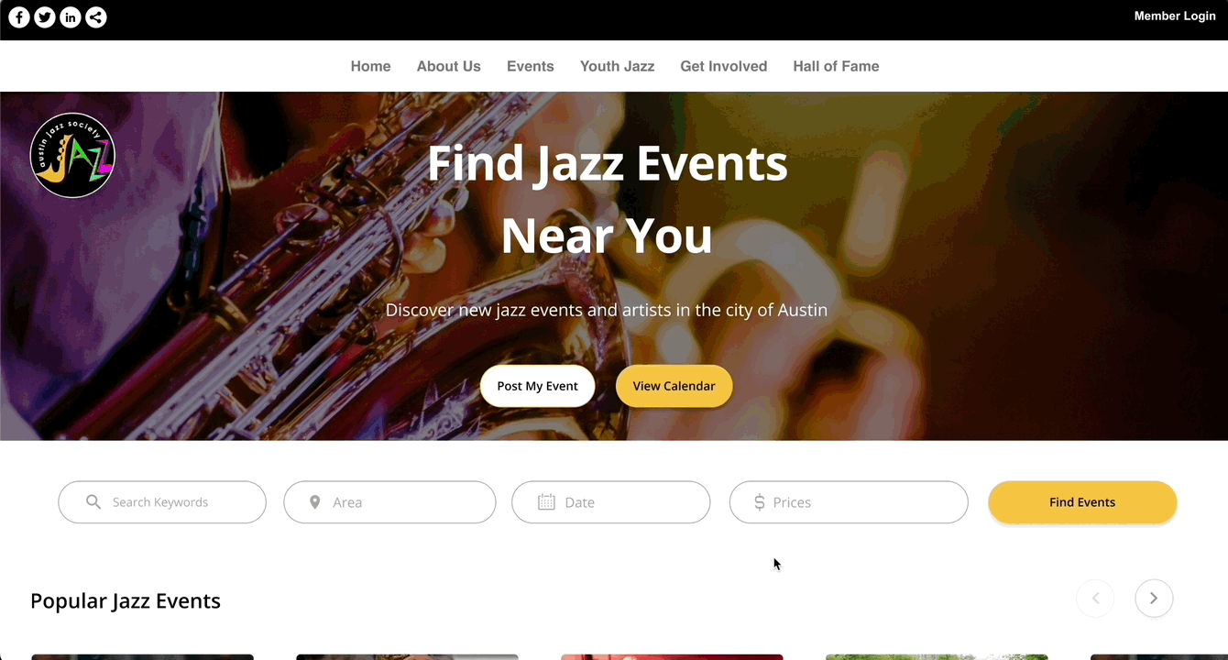Open the Events menu item
Screen dimensions: 1228x660
click(531, 66)
